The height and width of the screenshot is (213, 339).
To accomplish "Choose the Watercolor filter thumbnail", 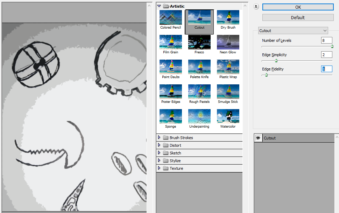I will point(228,116).
